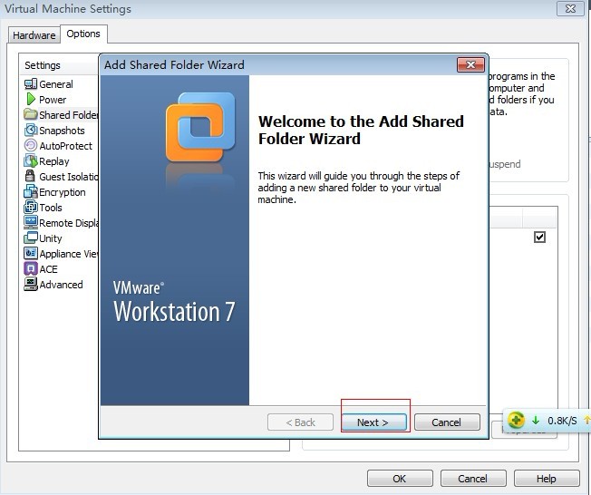Select AutoProtect in settings list
The image size is (591, 495).
65,146
